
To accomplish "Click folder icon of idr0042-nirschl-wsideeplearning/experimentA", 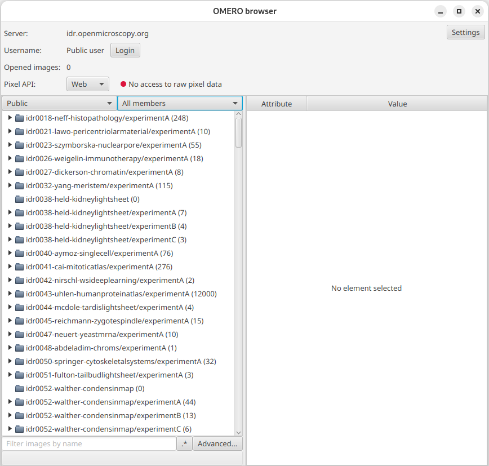I will click(19, 281).
